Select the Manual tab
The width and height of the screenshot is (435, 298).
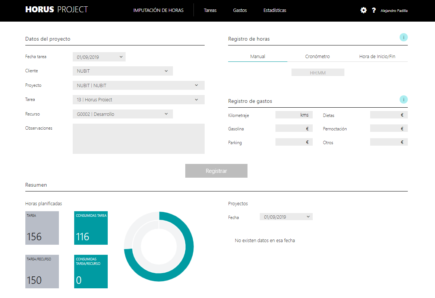coord(258,56)
